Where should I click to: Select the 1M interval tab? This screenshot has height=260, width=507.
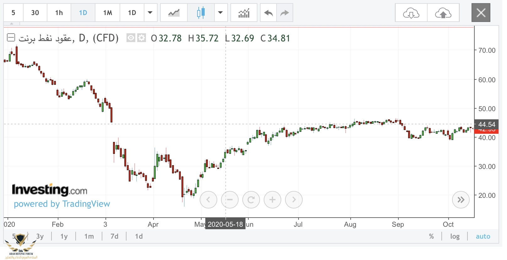click(x=107, y=13)
